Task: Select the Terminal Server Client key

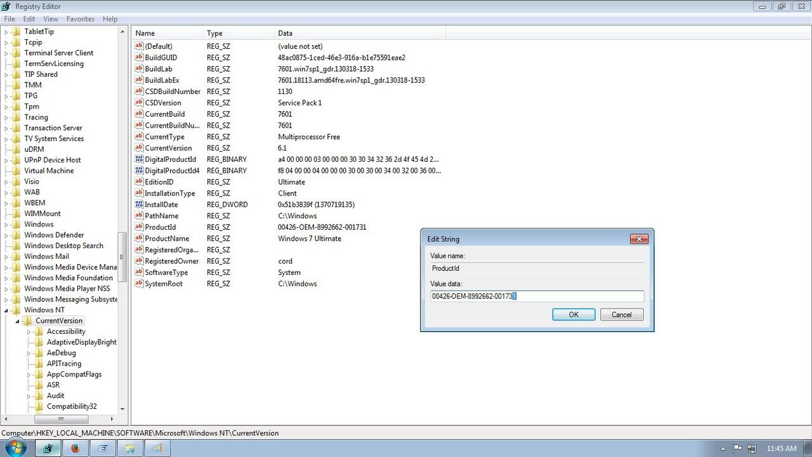Action: point(58,53)
